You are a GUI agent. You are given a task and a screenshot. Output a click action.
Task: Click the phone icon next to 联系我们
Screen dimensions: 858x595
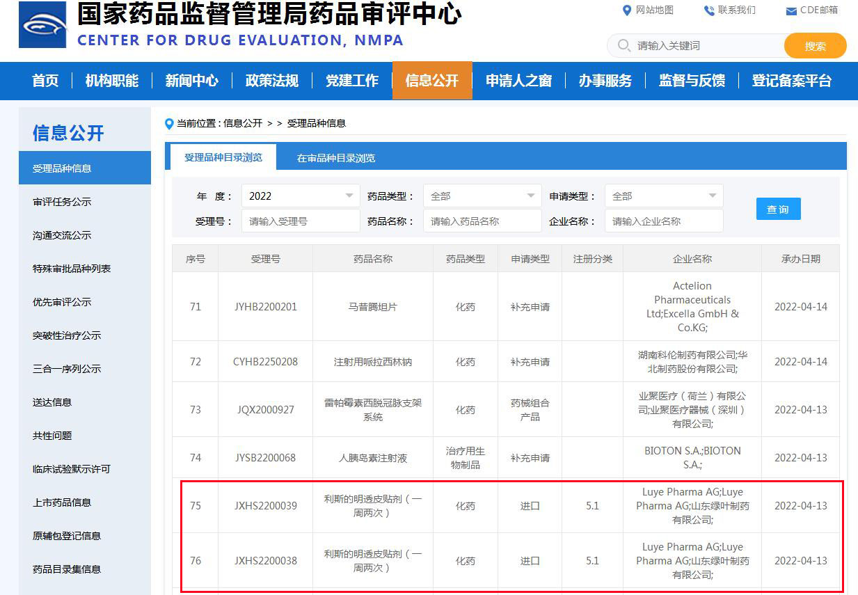708,10
